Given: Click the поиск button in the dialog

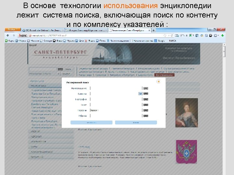Looking at the screenshot, I should (x=136, y=122).
